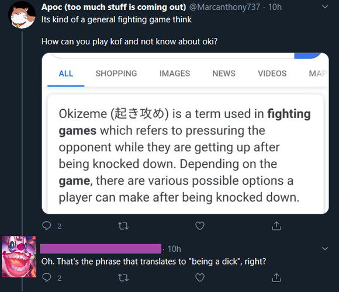
Task: Switch to the VIDEOS tab
Action: [x=272, y=74]
